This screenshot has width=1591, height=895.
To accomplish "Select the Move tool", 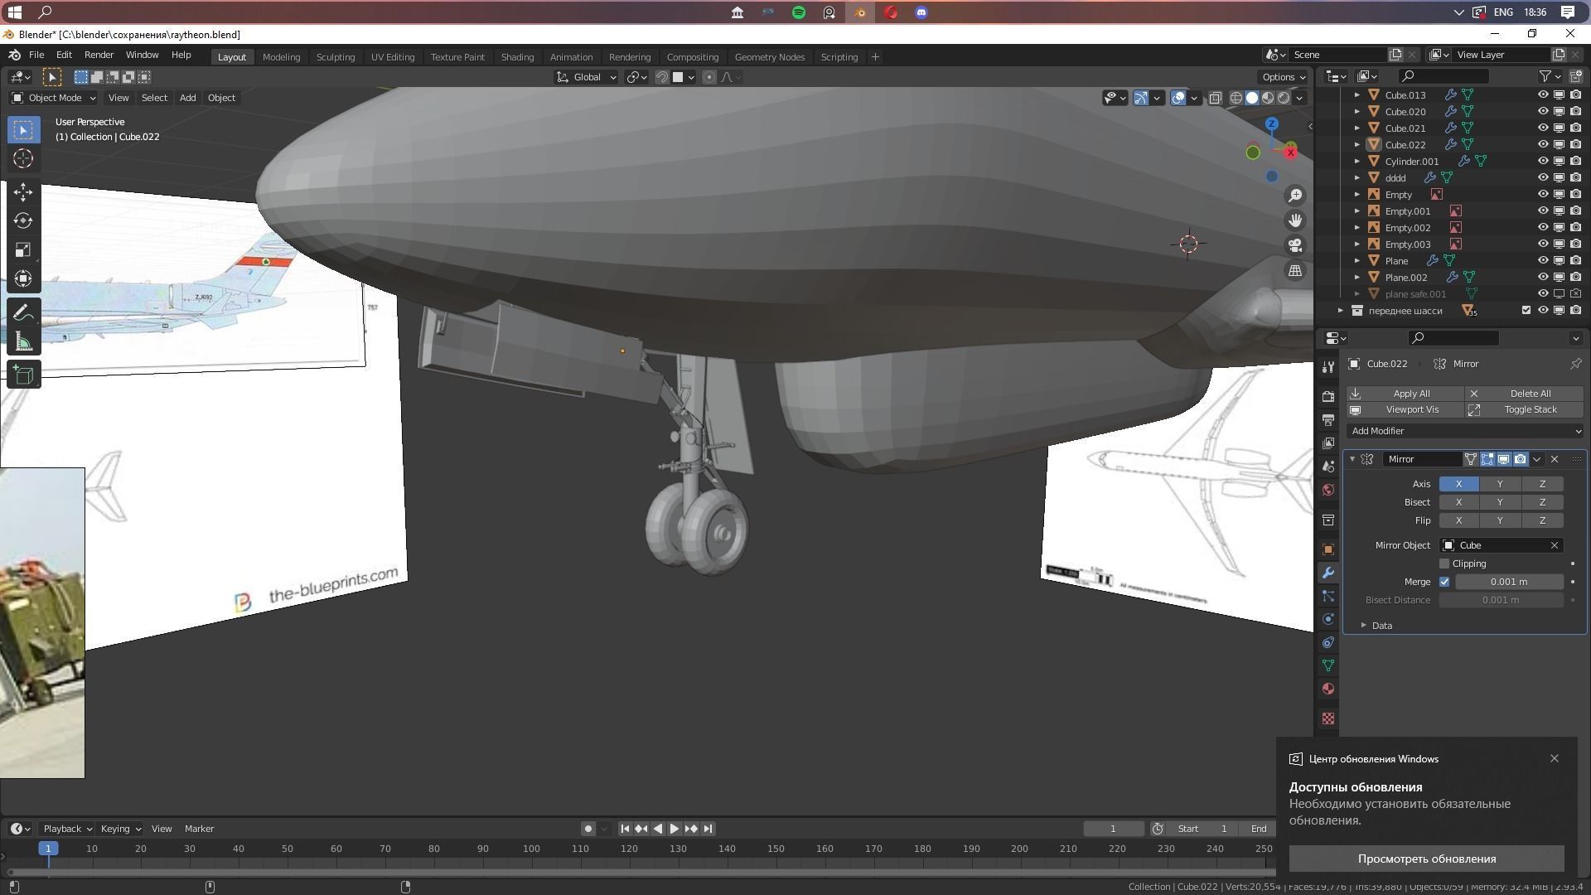I will point(23,192).
